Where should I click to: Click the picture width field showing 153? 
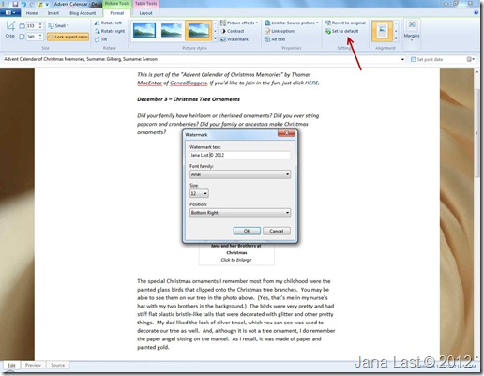(32, 25)
